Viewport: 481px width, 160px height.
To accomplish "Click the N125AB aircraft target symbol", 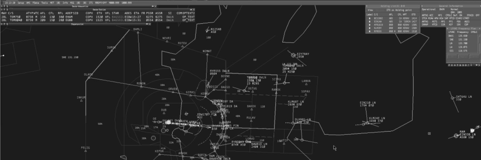I will pos(208,31).
